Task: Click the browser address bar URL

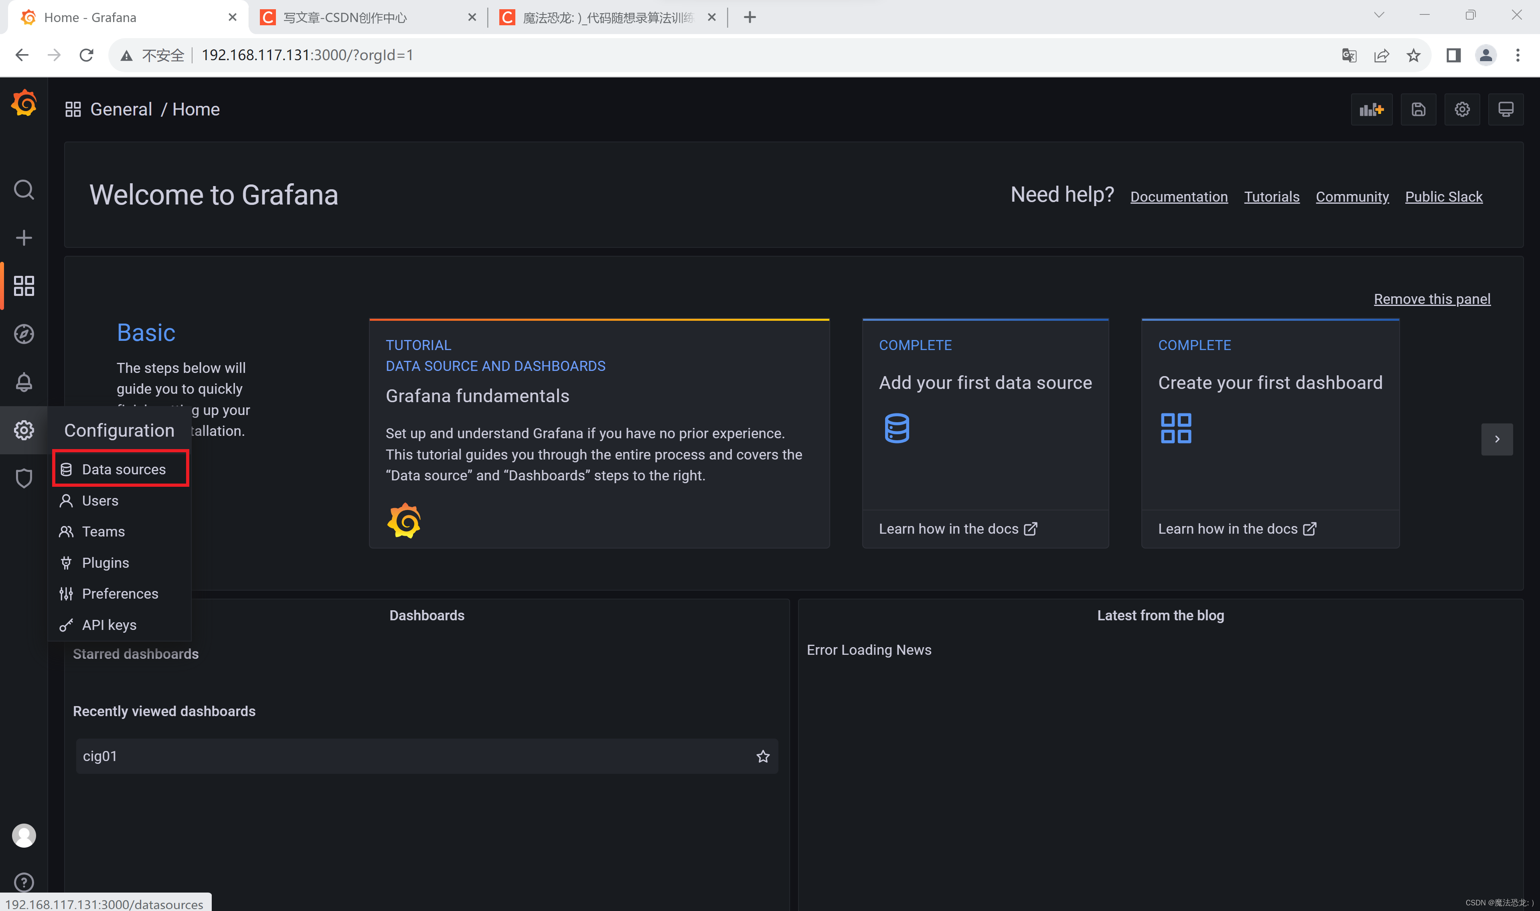Action: 307,55
